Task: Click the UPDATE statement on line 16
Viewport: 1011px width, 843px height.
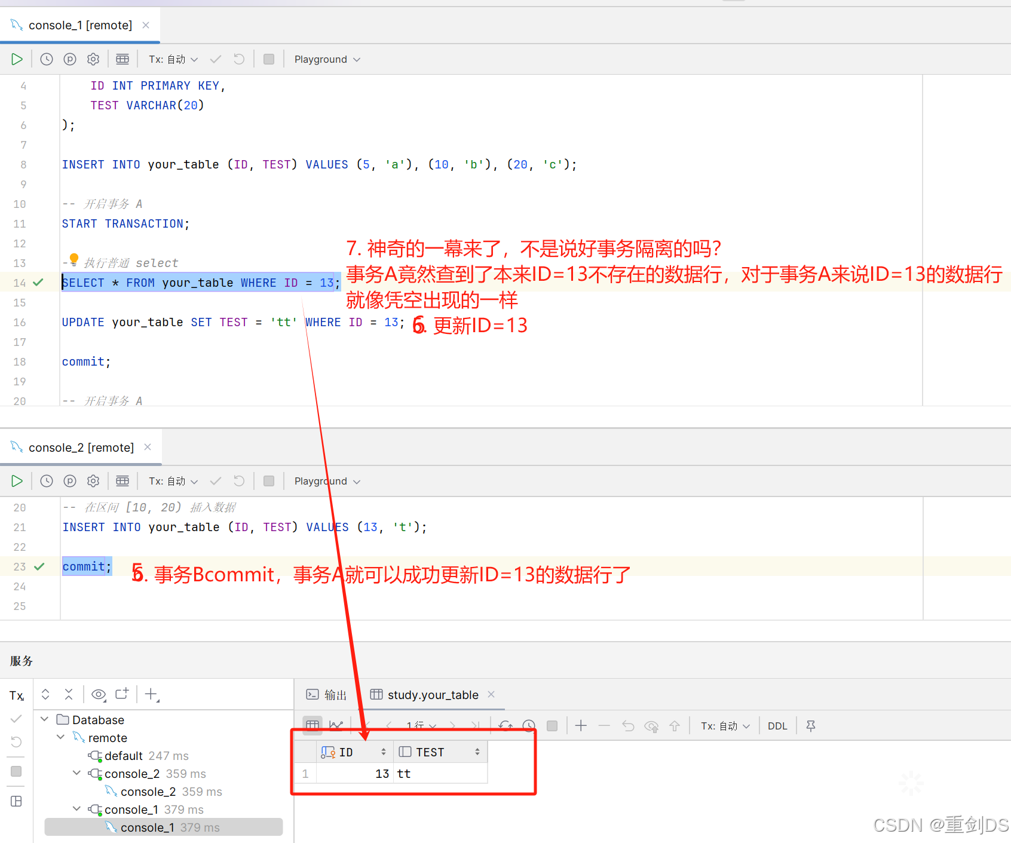Action: coord(234,322)
